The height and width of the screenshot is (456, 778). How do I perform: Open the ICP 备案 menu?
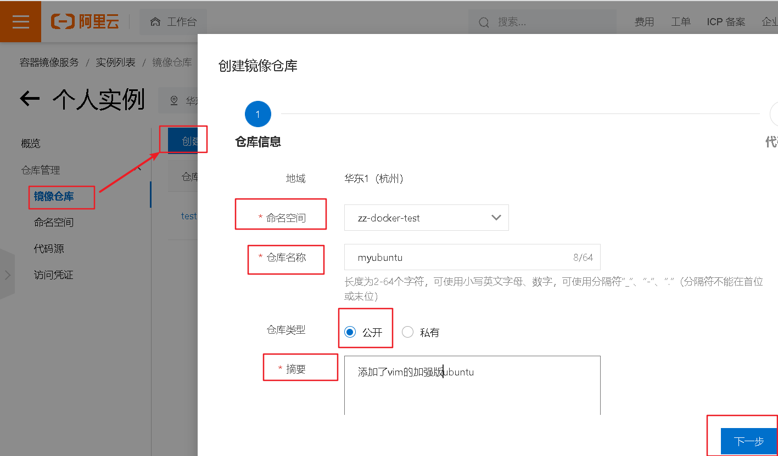pos(726,22)
